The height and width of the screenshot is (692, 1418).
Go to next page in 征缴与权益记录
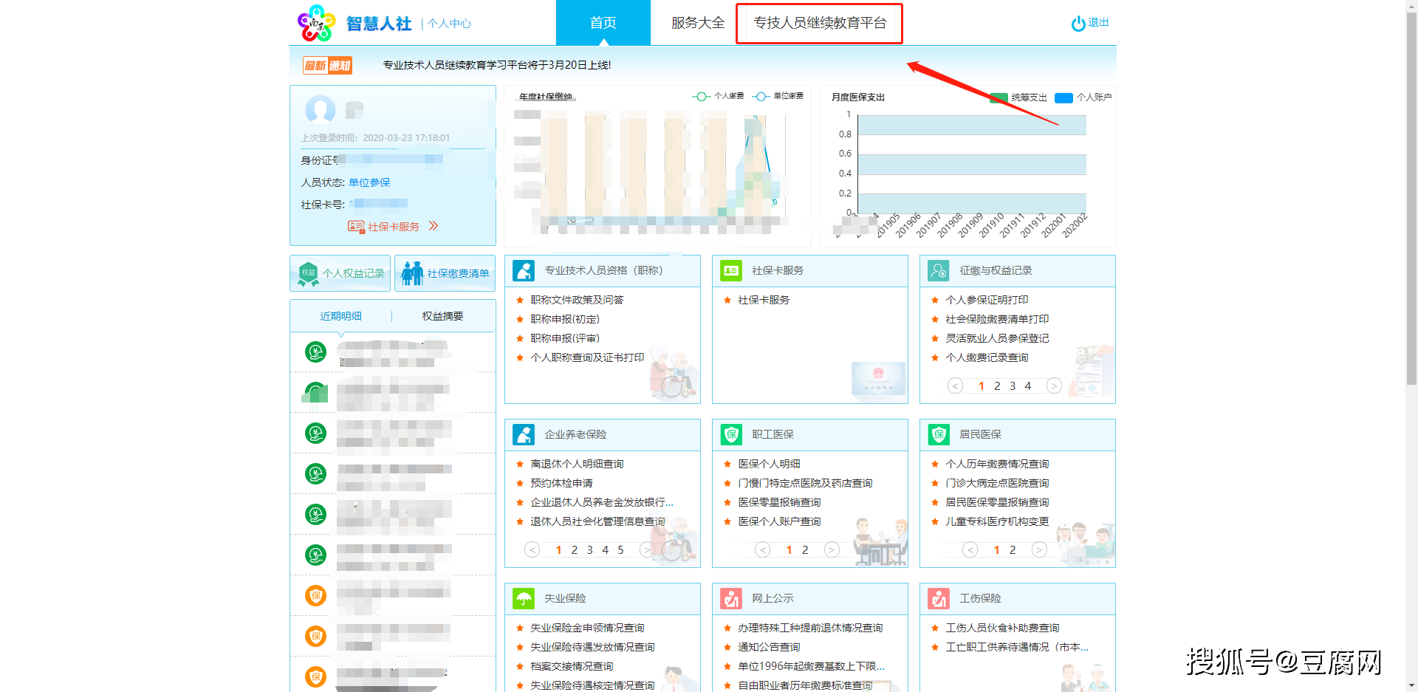(1054, 386)
